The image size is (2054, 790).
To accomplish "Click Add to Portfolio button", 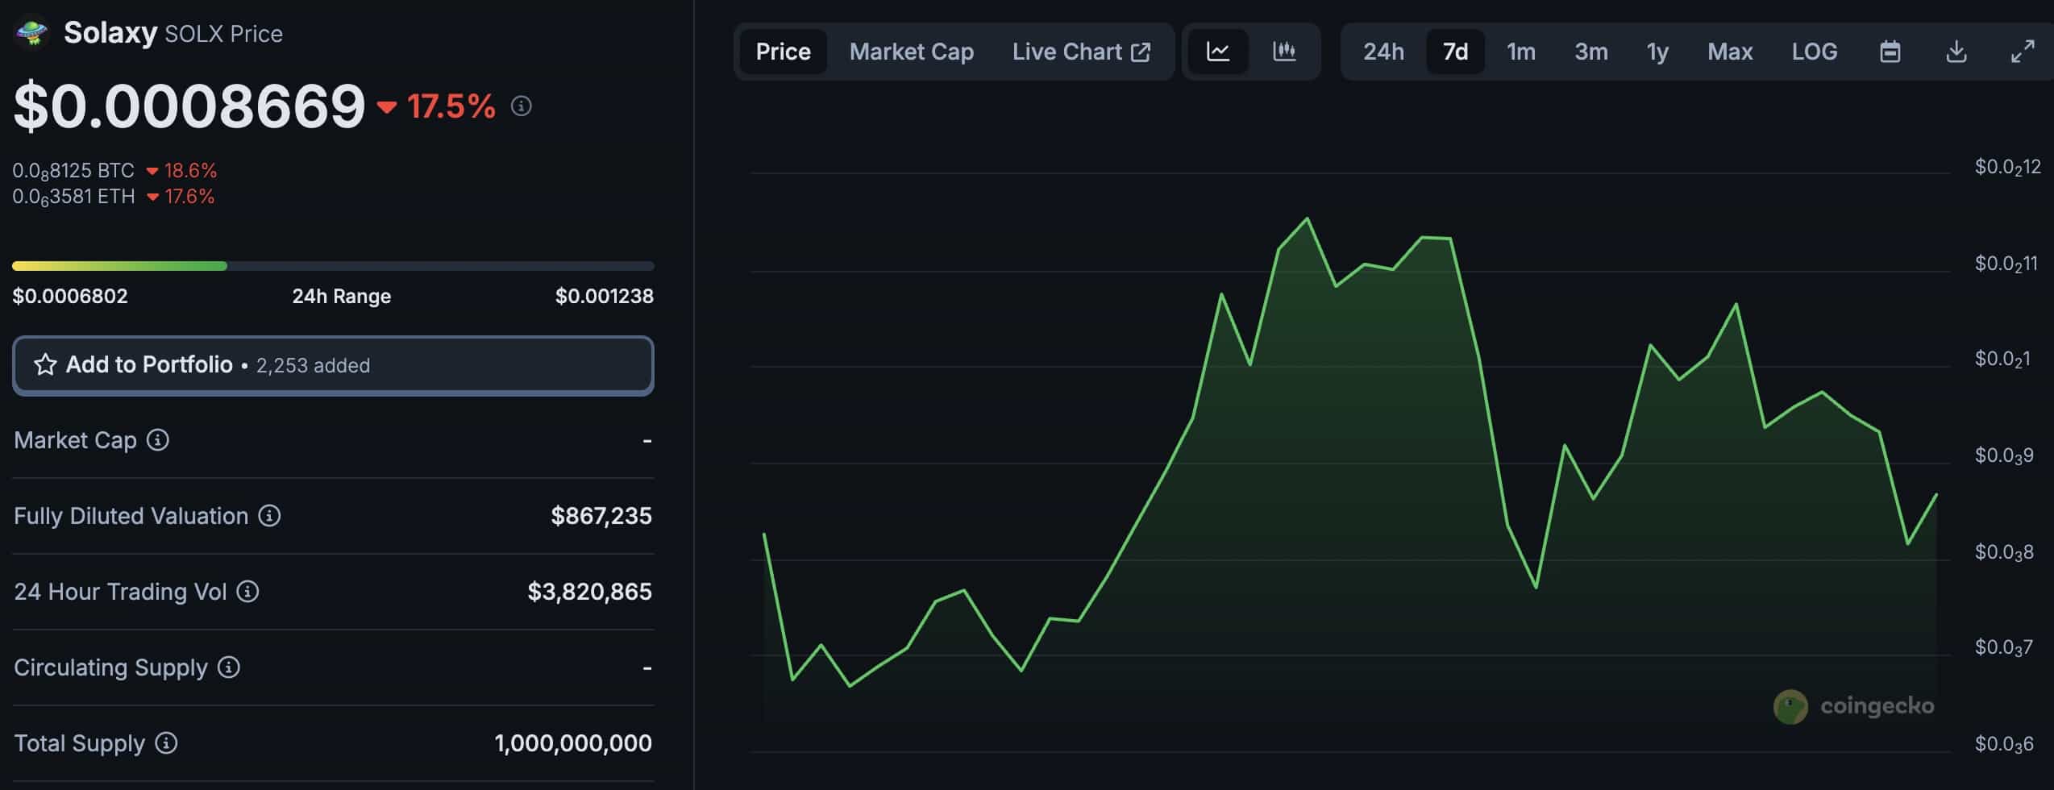I will (333, 365).
